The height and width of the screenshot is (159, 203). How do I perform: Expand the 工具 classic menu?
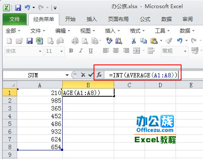162,31
